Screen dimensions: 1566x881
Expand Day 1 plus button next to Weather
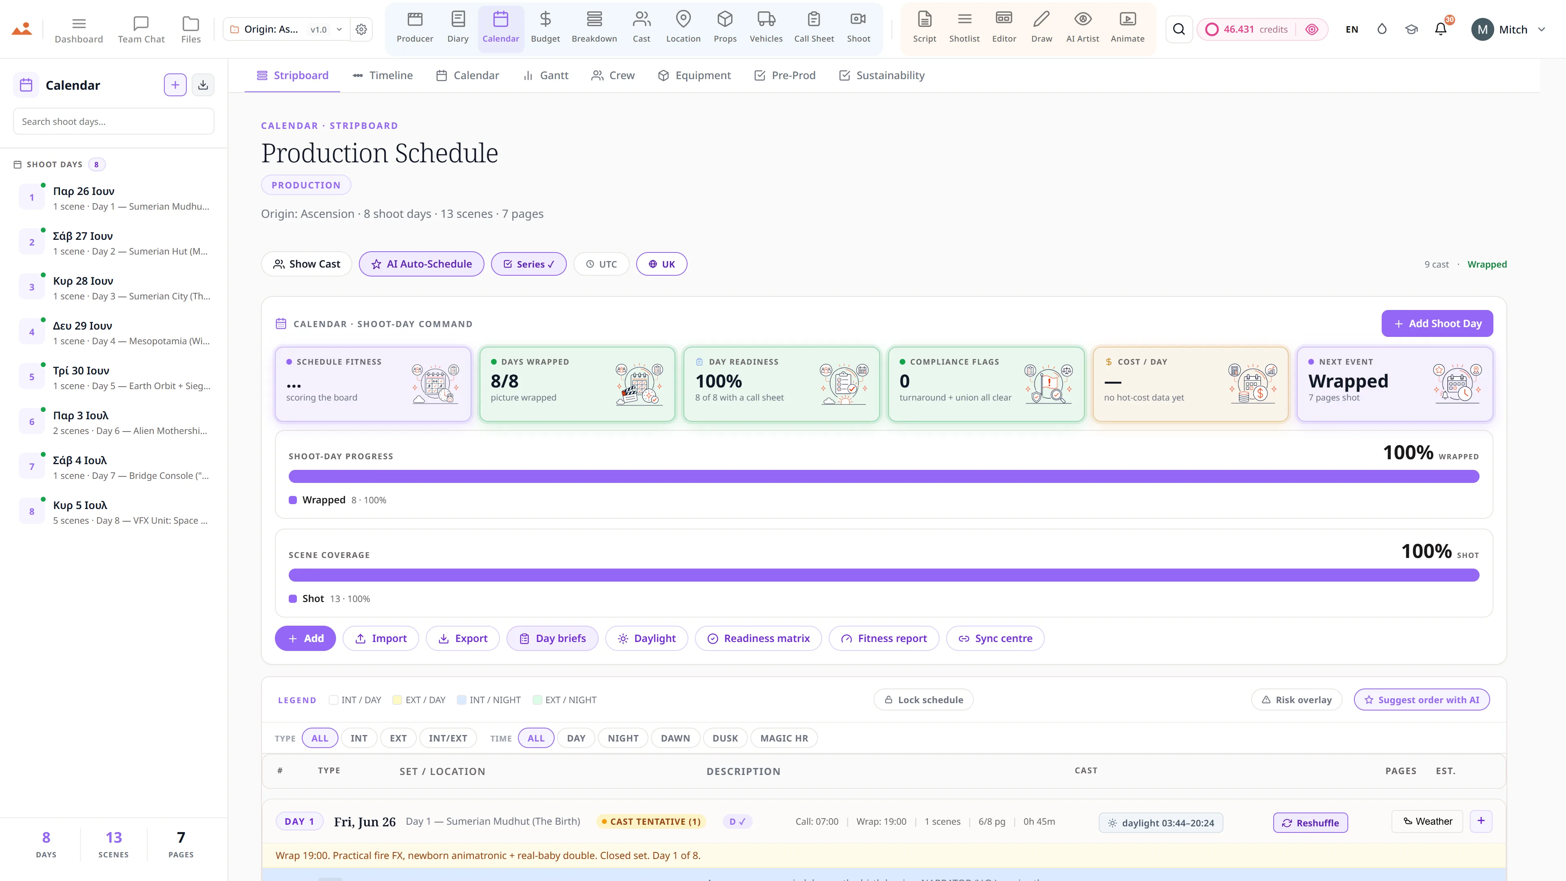pos(1481,821)
